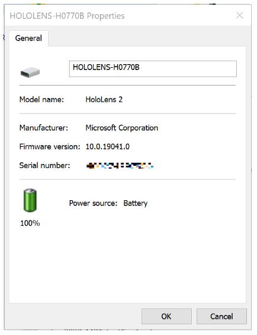Click firmware value 10.0.19041.0

click(x=108, y=147)
